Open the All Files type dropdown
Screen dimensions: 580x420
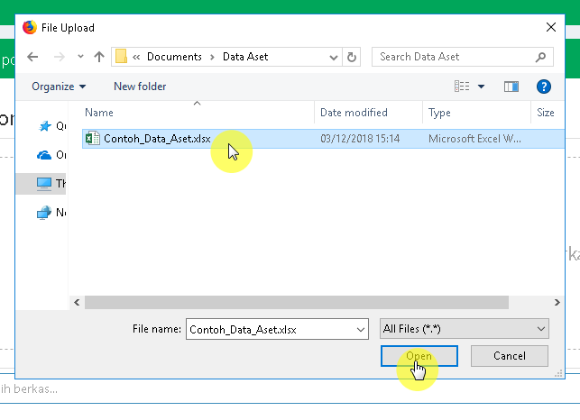click(464, 329)
